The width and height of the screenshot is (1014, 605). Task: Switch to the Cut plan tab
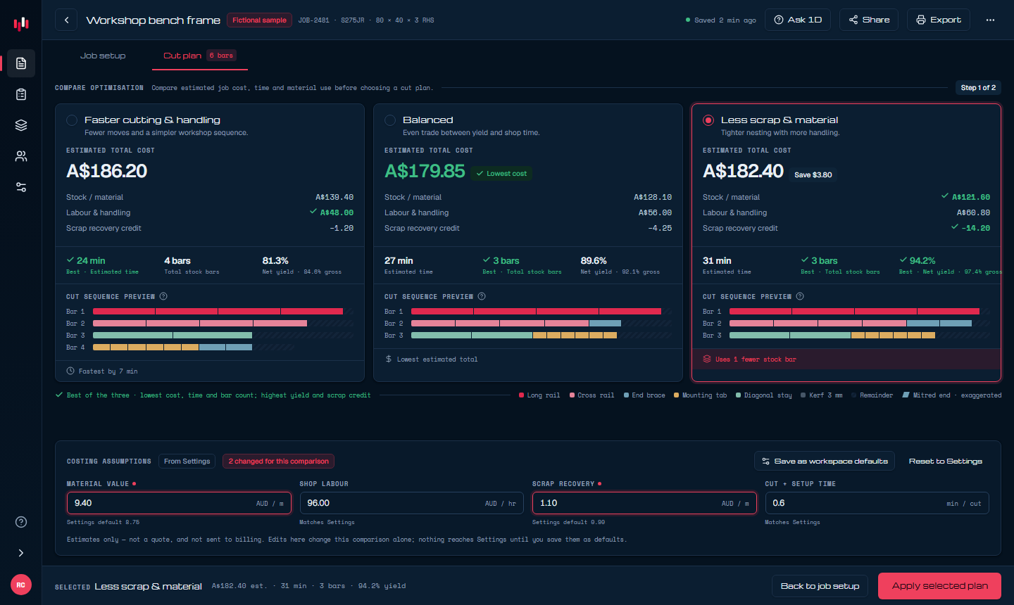[x=200, y=56]
